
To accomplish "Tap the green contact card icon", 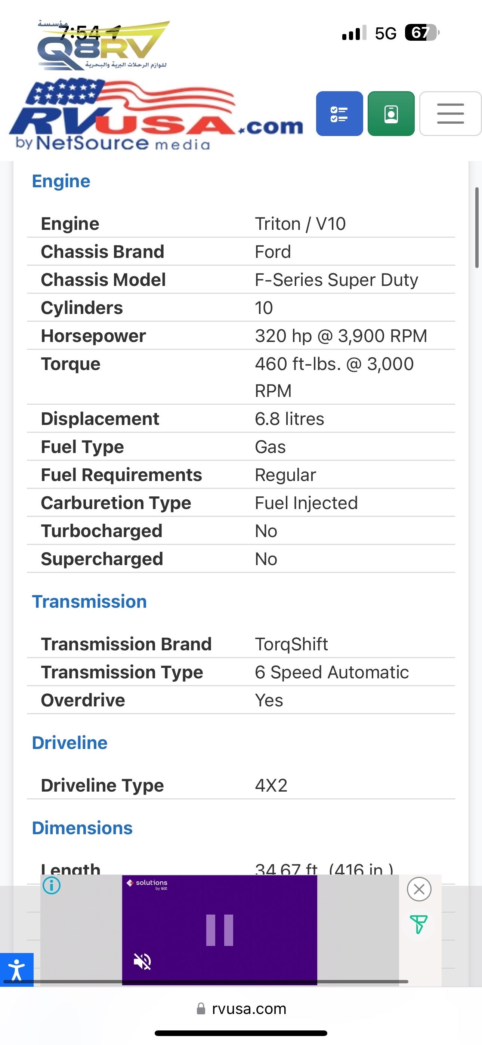I will point(391,114).
